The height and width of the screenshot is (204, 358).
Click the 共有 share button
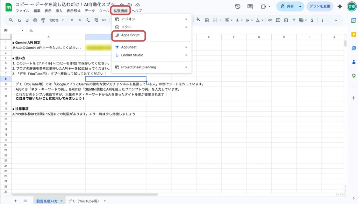coord(287,6)
